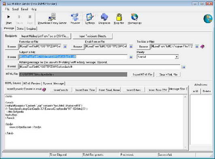Click the application icon in title bar
This screenshot has width=215, height=159.
pos(4,4)
